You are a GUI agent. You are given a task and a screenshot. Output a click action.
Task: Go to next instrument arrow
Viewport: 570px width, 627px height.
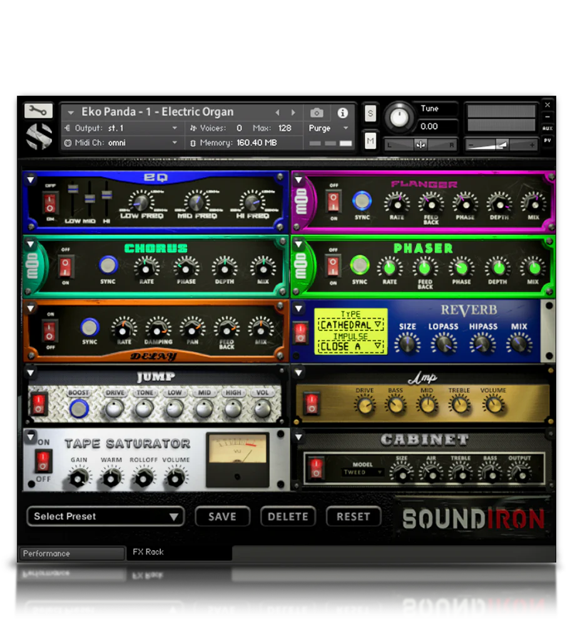coord(293,113)
